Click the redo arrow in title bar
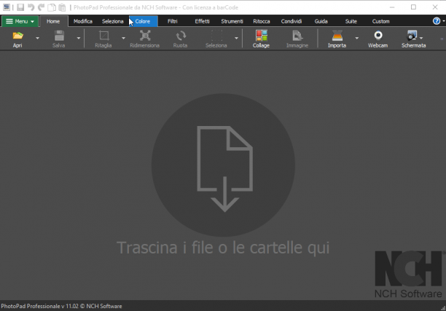 tap(42, 7)
